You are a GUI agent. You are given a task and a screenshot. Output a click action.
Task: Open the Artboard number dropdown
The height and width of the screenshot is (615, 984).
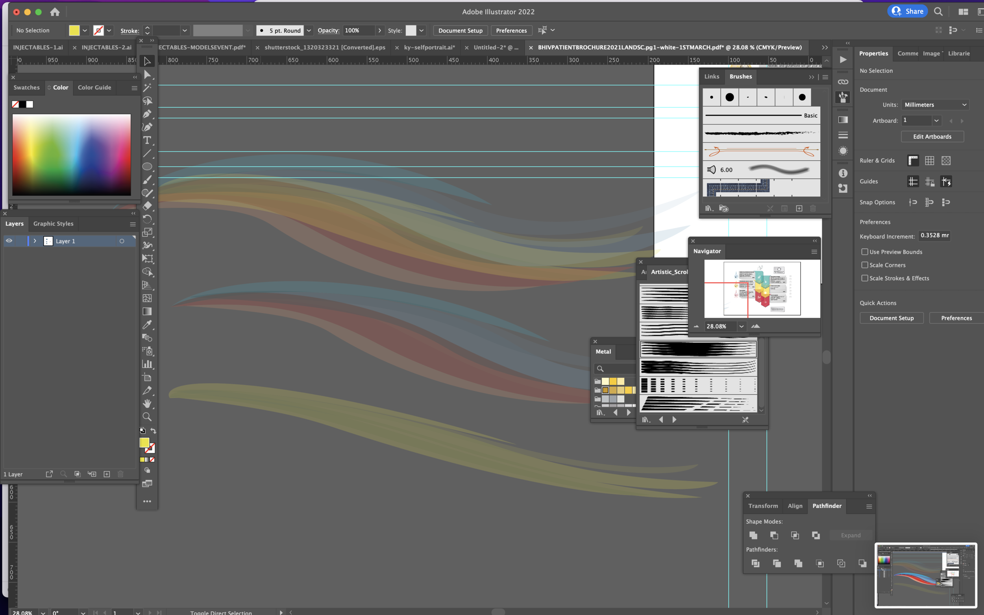[936, 120]
